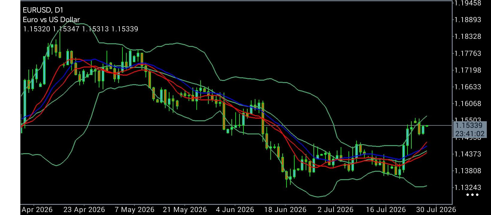Viewport: 491px width, 215px height.
Task: Tap the 1.17198 price scale value
Action: (x=468, y=70)
